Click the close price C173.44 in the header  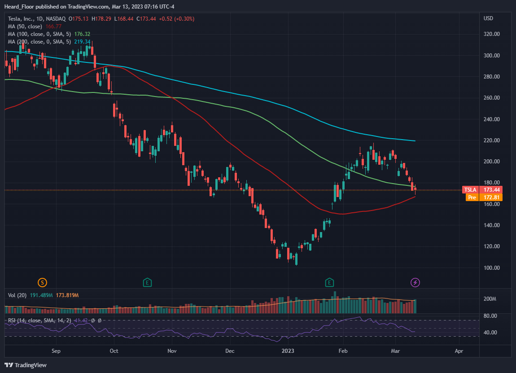point(146,19)
